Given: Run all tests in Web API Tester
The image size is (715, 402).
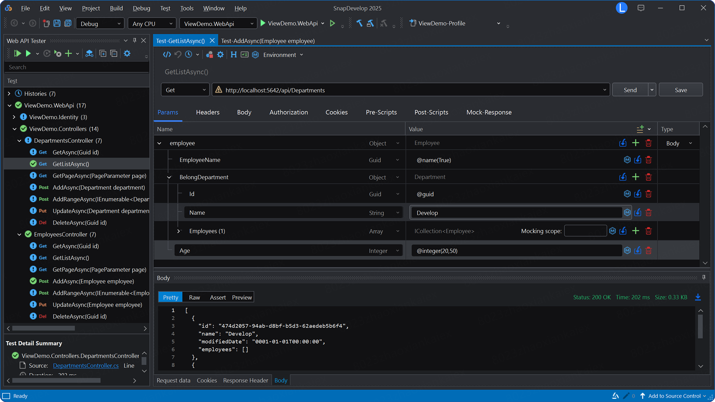Looking at the screenshot, I should [17, 54].
